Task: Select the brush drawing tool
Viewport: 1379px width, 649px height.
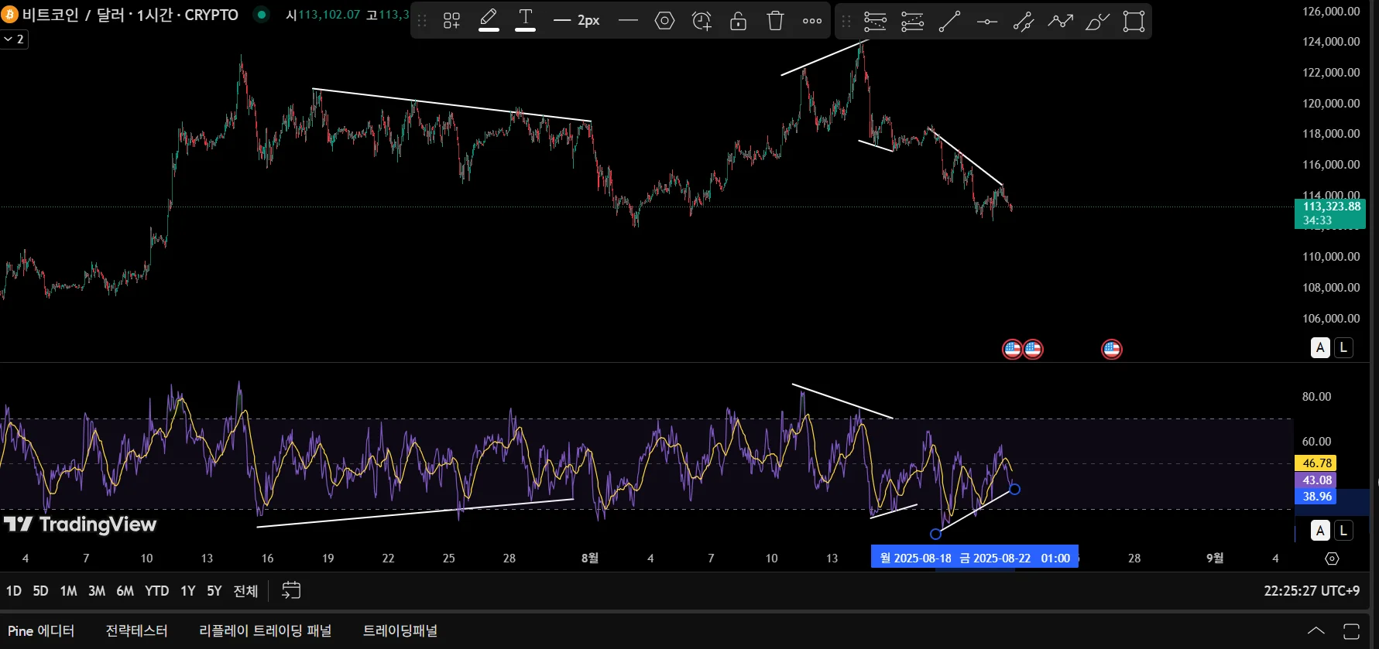Action: [1097, 21]
